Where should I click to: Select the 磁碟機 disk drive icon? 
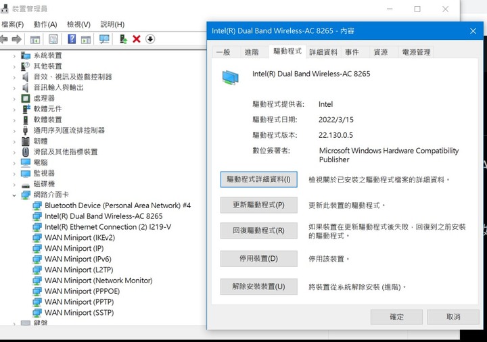(x=26, y=185)
